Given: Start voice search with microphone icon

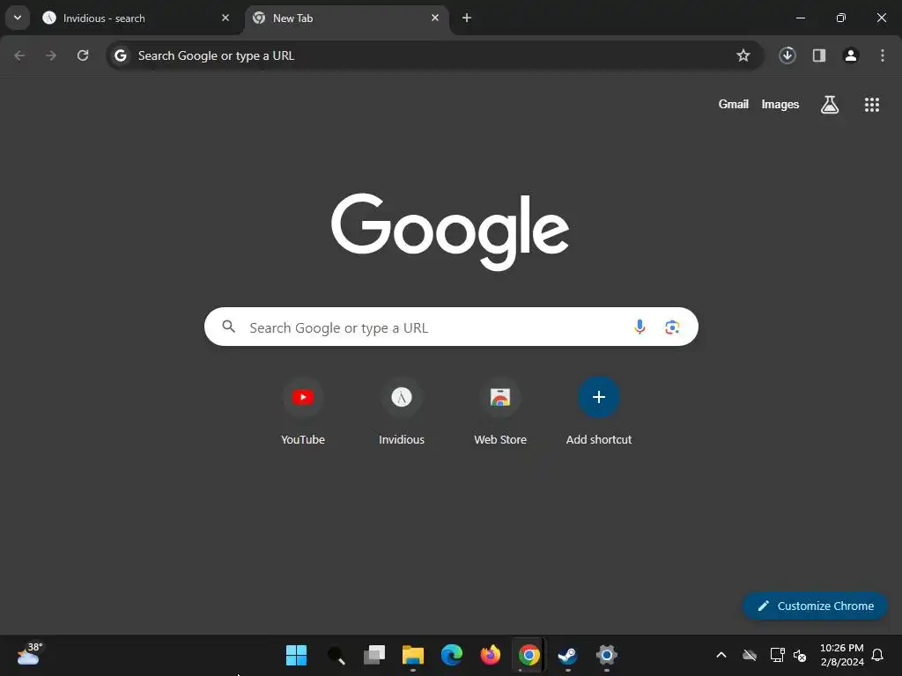Looking at the screenshot, I should 640,327.
